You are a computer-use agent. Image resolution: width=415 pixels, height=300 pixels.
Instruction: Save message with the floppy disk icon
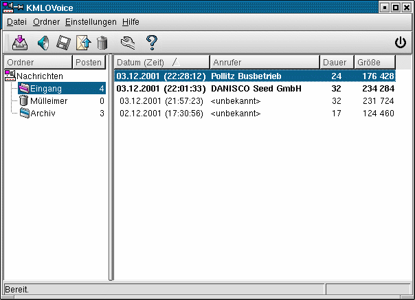tap(63, 43)
